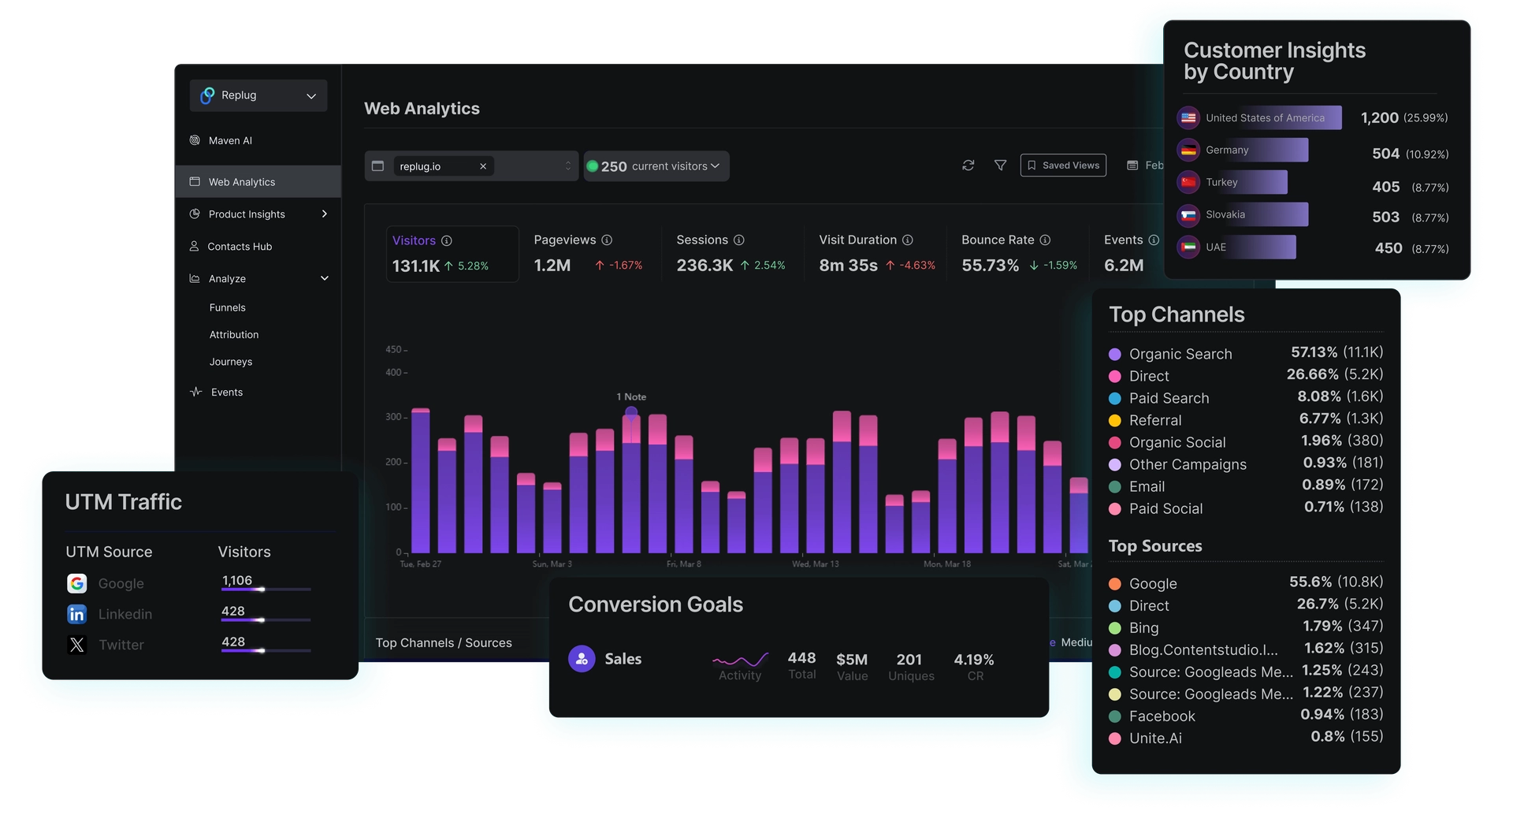
Task: Collapse the Analyze section
Action: coord(324,279)
